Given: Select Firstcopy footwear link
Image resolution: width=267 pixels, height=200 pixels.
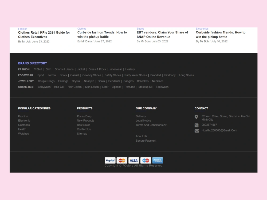Looking at the screenshot, I should pos(170,75).
